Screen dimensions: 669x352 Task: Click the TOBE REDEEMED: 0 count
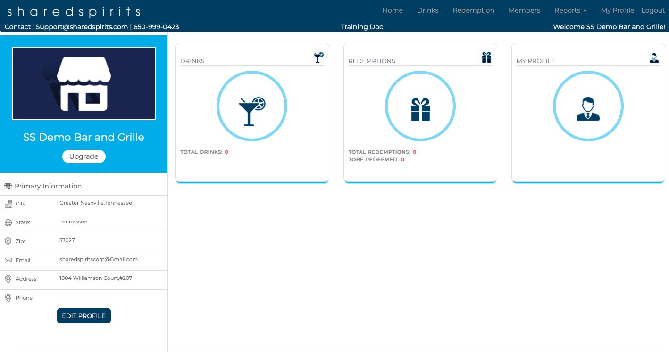click(376, 160)
